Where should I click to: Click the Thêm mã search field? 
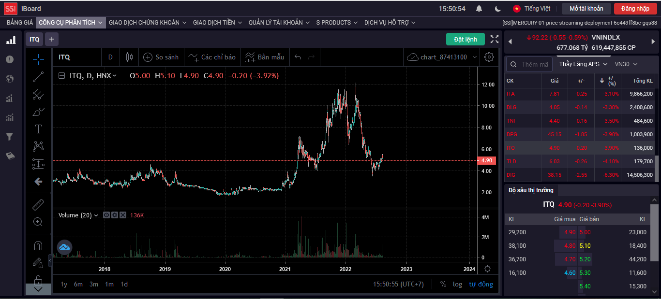529,64
